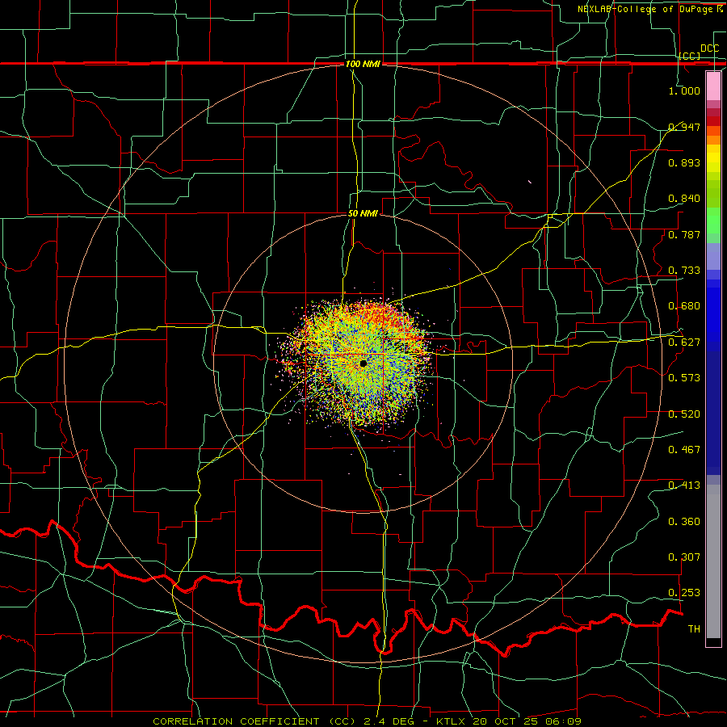Viewport: 727px width, 727px height.
Task: Click the black radar site dot
Action: (x=363, y=363)
